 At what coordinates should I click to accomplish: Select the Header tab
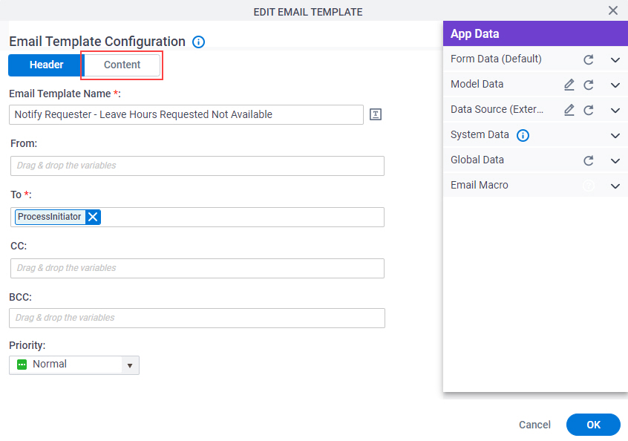[46, 65]
